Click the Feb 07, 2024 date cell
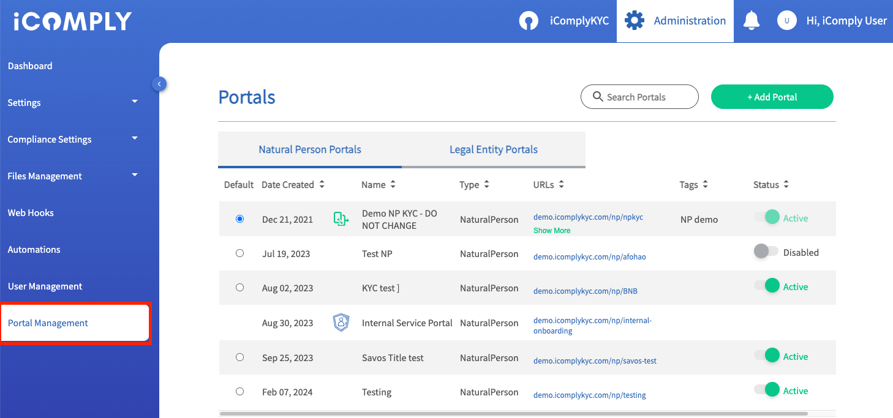The height and width of the screenshot is (418, 893). (287, 392)
